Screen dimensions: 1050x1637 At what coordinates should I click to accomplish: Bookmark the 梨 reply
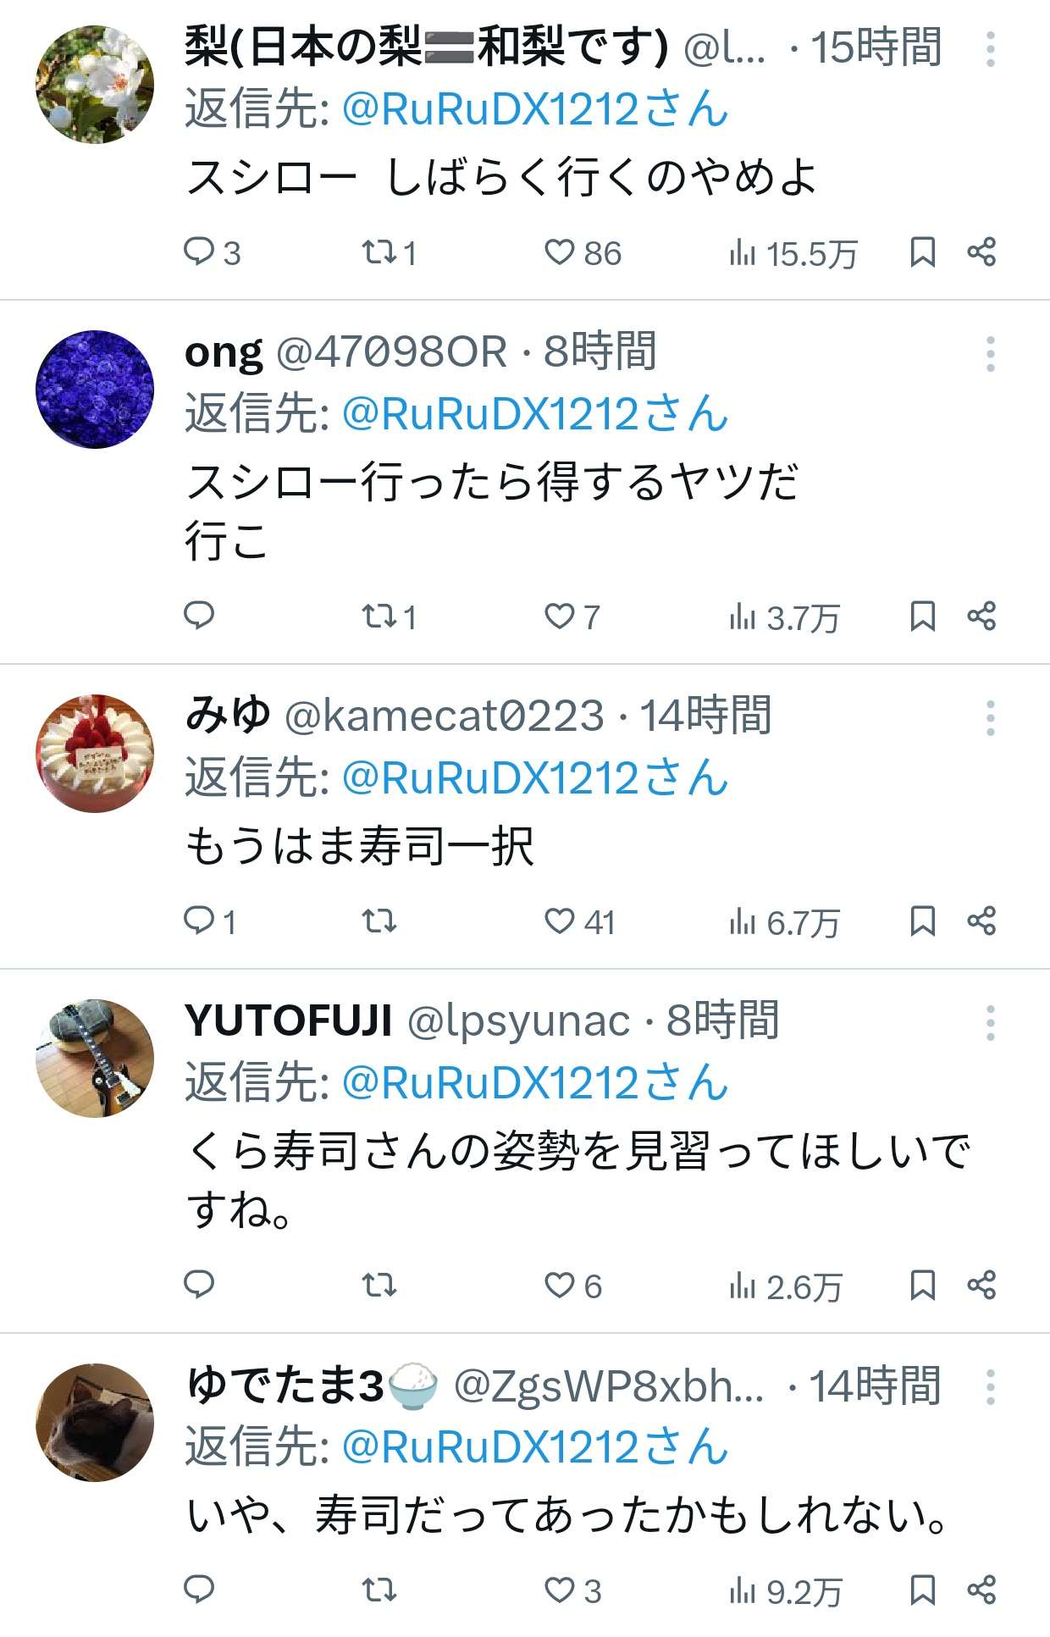click(922, 252)
